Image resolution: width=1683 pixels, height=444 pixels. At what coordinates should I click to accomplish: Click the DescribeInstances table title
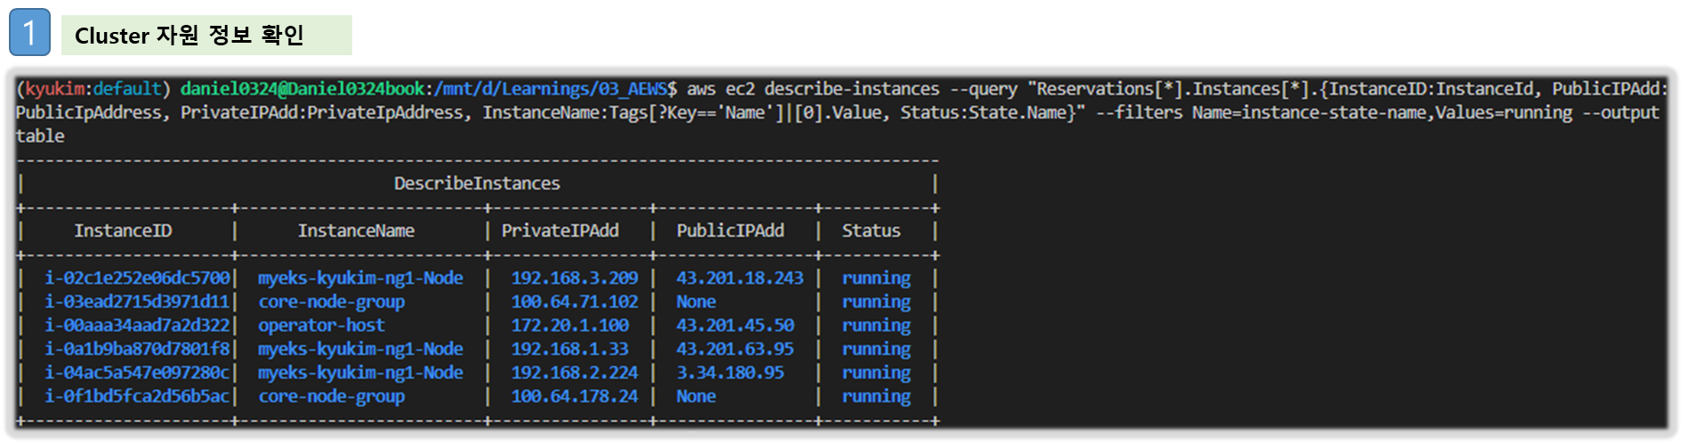click(477, 183)
